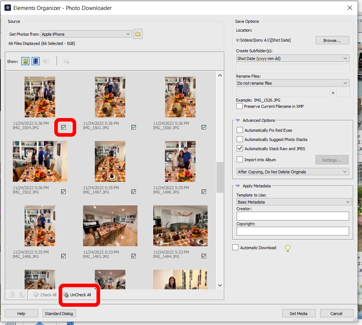Select the IMG_1502.JPG thumbnail
Screen dimensions: 362x325
(40, 161)
